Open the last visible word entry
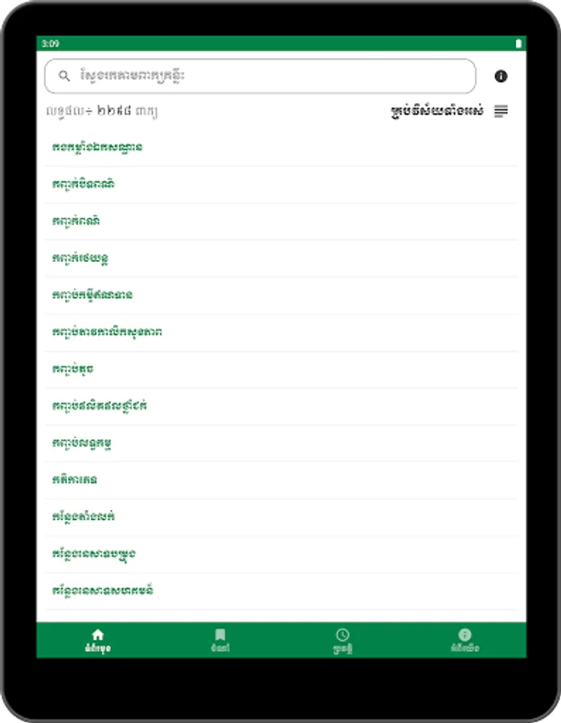 click(102, 590)
